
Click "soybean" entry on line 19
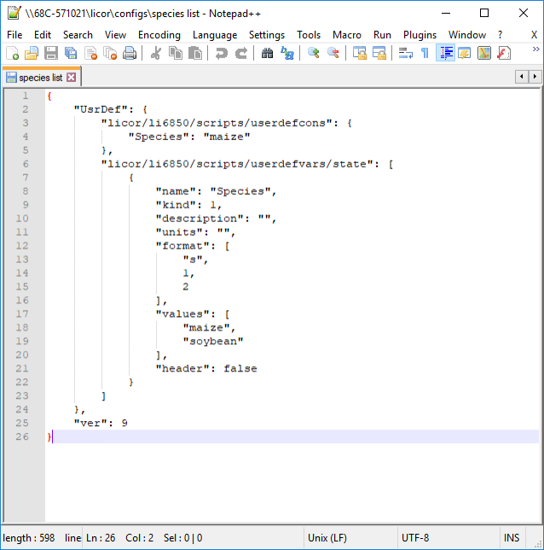(213, 342)
